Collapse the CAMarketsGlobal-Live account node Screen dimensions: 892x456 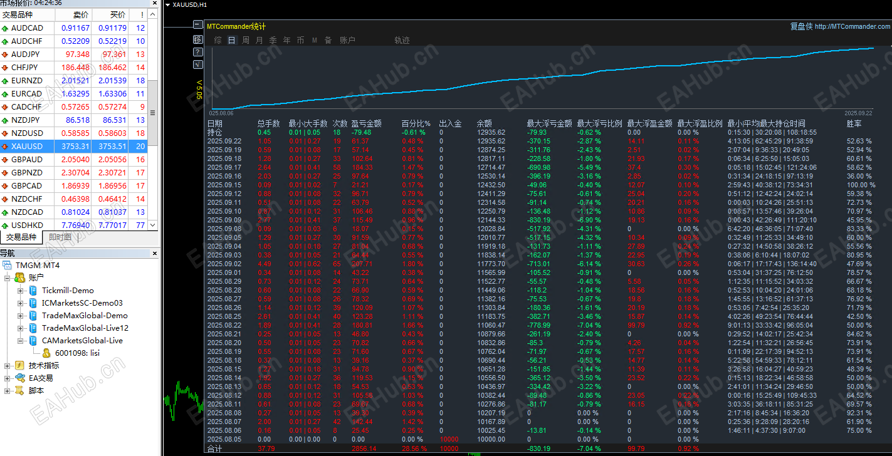tap(21, 340)
